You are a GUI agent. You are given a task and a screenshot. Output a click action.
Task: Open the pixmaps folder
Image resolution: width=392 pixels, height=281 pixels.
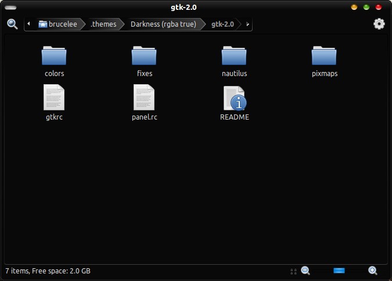324,56
